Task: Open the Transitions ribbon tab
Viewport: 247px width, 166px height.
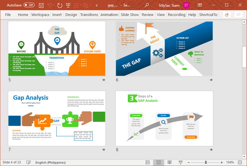Action: click(89, 15)
